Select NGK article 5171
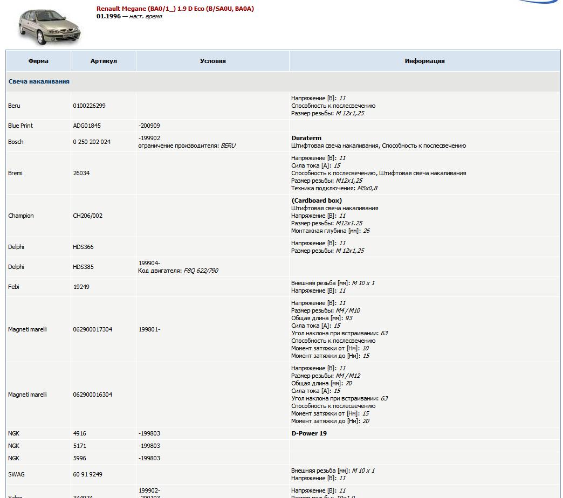Image resolution: width=563 pixels, height=498 pixels. coord(80,446)
